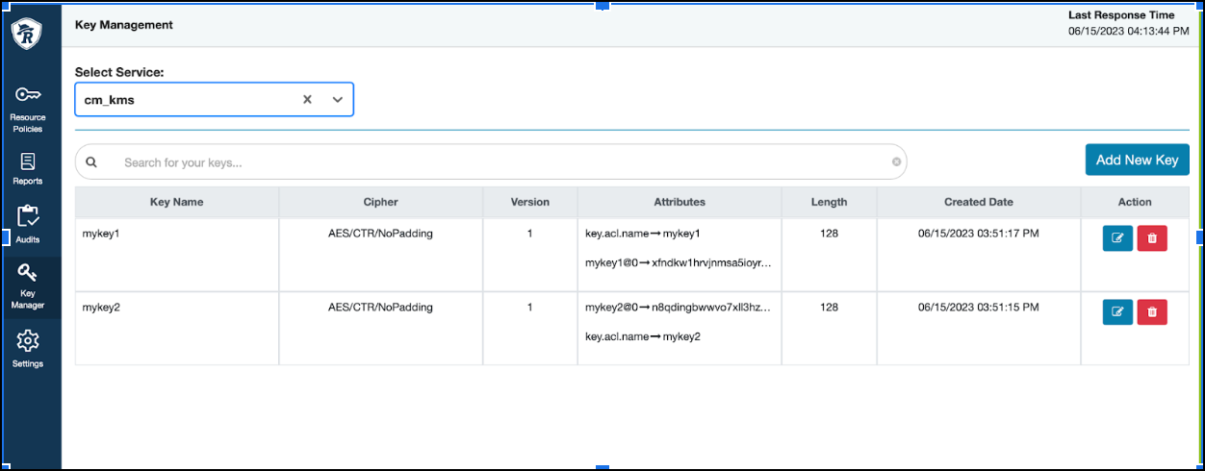Image resolution: width=1205 pixels, height=471 pixels.
Task: Click the cm_kms service combo box
Action: pos(183,99)
